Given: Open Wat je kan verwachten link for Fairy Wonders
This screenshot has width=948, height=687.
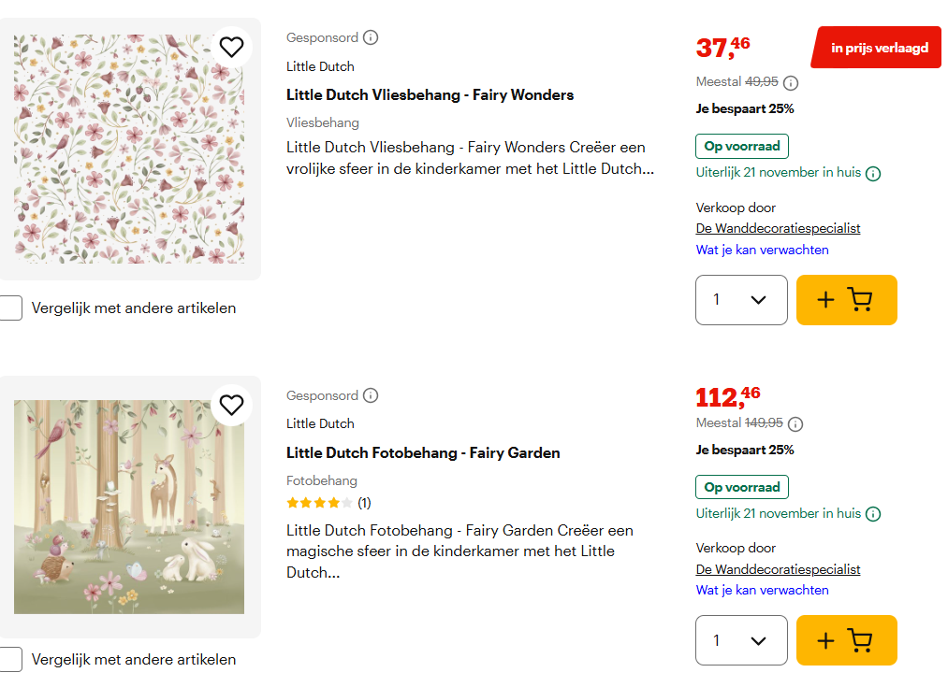Looking at the screenshot, I should (761, 250).
